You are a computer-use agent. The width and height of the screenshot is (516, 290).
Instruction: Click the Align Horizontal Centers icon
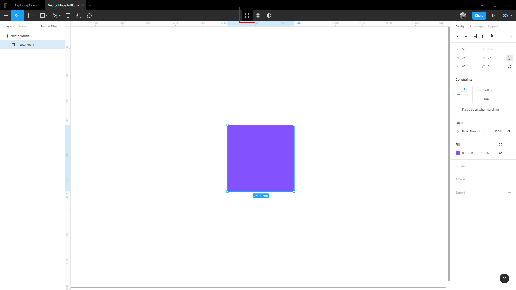coord(466,36)
